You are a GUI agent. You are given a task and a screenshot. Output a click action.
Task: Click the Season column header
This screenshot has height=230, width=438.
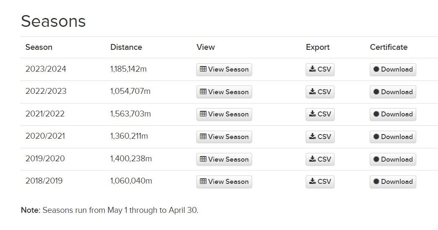tap(39, 47)
